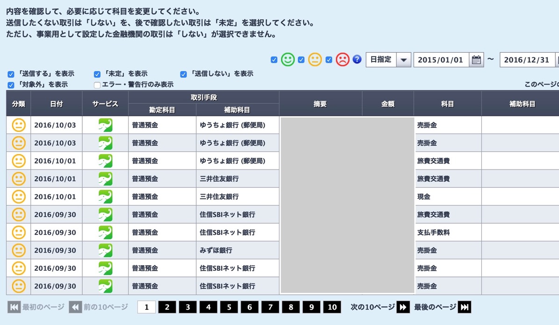Click the 支払手数料 subject cell
The image size is (559, 325).
(x=448, y=233)
